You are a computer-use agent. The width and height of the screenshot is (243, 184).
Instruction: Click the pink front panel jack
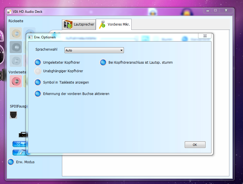16,81
